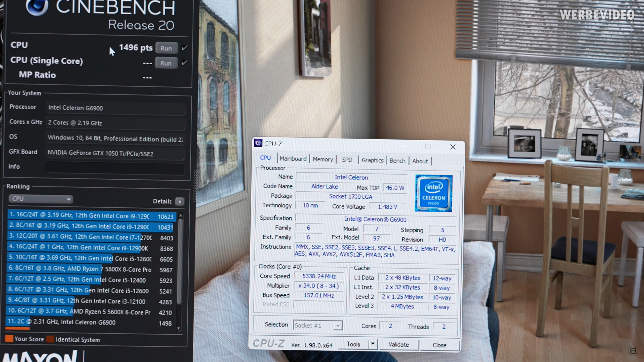Toggle the checkbox next to CPU (Single Core) Run
The image size is (644, 362).
(184, 63)
